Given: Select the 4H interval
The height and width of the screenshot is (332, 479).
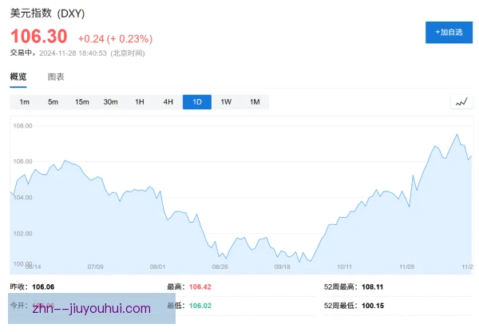Looking at the screenshot, I should coord(168,102).
